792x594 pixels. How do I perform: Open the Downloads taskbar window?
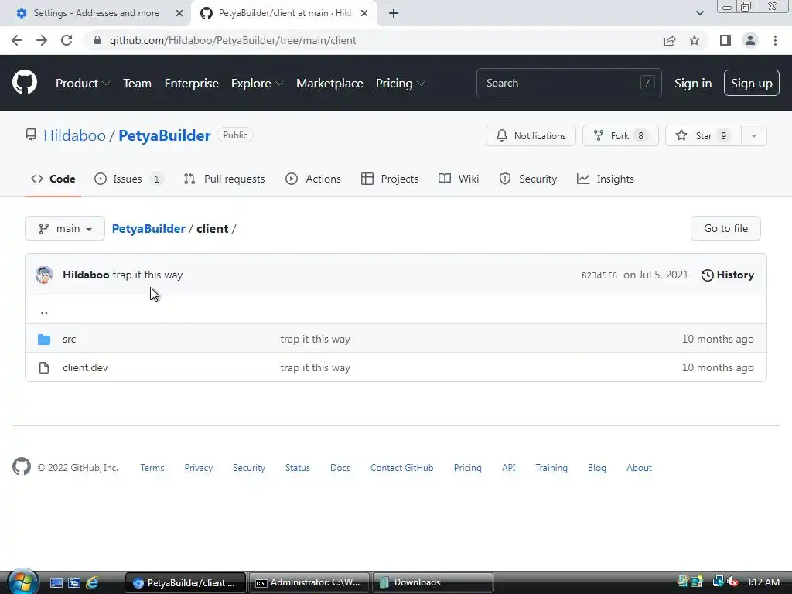[x=433, y=582]
